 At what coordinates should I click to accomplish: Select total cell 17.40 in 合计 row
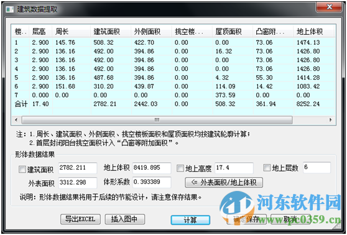pyautogui.click(x=40, y=104)
